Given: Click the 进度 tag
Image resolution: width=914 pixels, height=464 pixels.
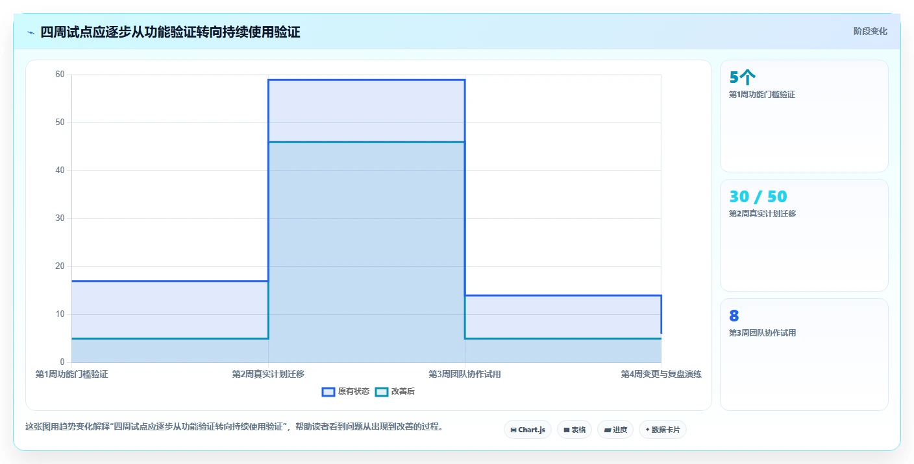Looking at the screenshot, I should click(x=615, y=430).
